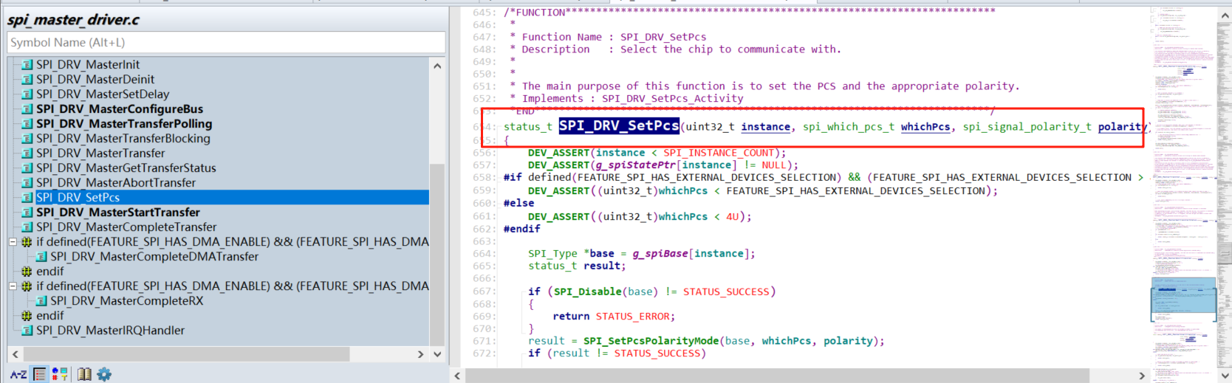The width and height of the screenshot is (1232, 383).
Task: Click the function icon beside SPI_DRV_MasterIRQHandler
Action: click(27, 331)
